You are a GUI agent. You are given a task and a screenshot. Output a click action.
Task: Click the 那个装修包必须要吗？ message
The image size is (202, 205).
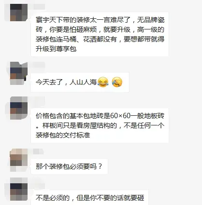69,166
